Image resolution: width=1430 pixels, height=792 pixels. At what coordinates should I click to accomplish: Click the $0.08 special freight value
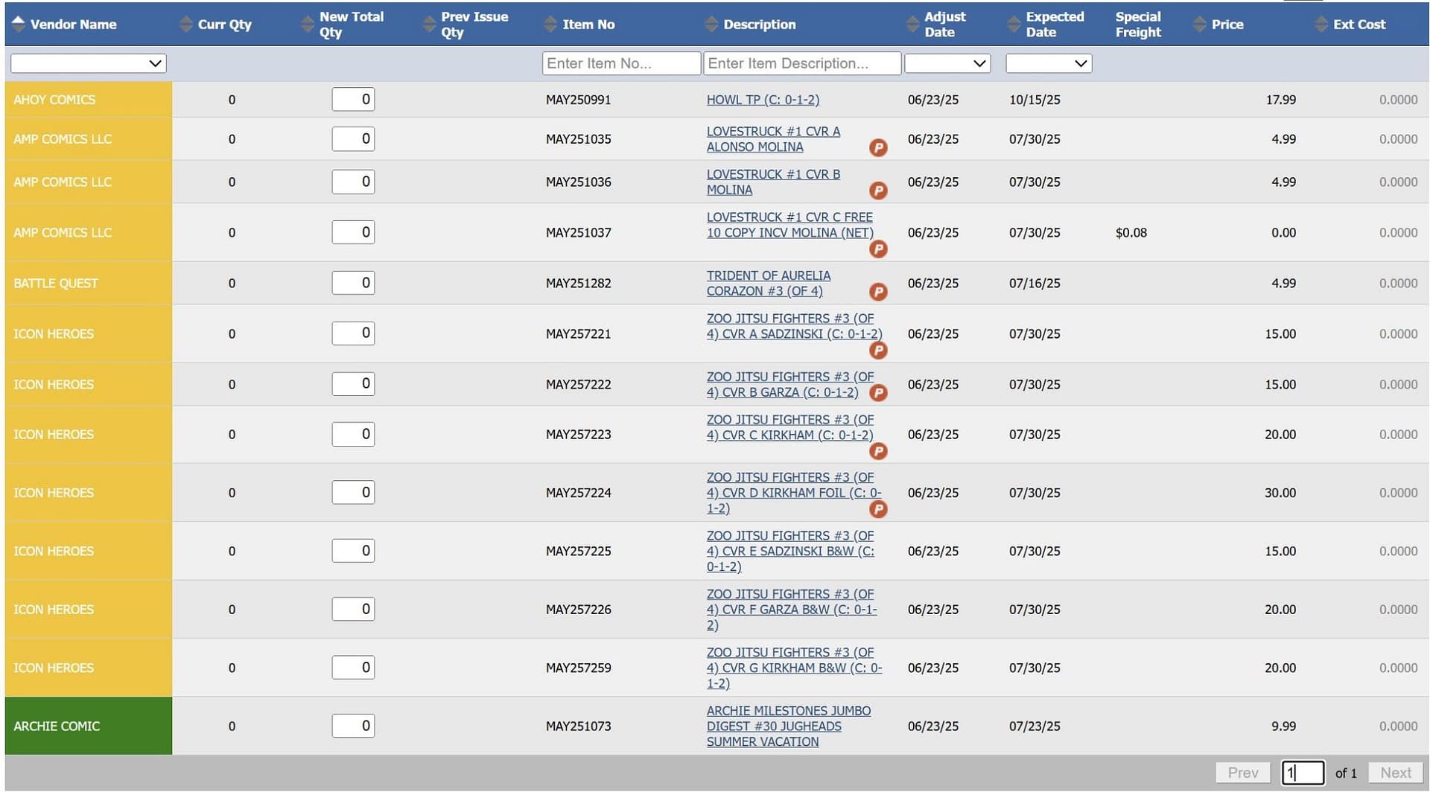point(1131,233)
